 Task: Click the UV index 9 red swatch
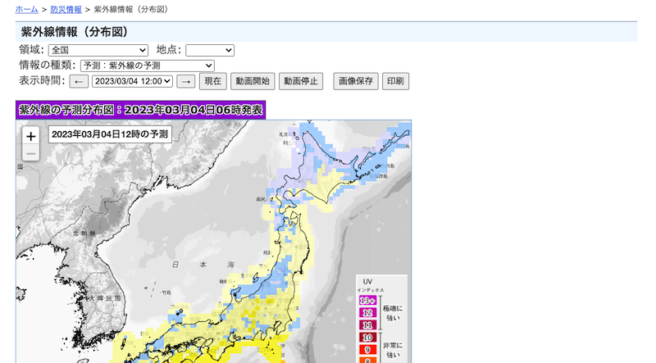point(367,350)
